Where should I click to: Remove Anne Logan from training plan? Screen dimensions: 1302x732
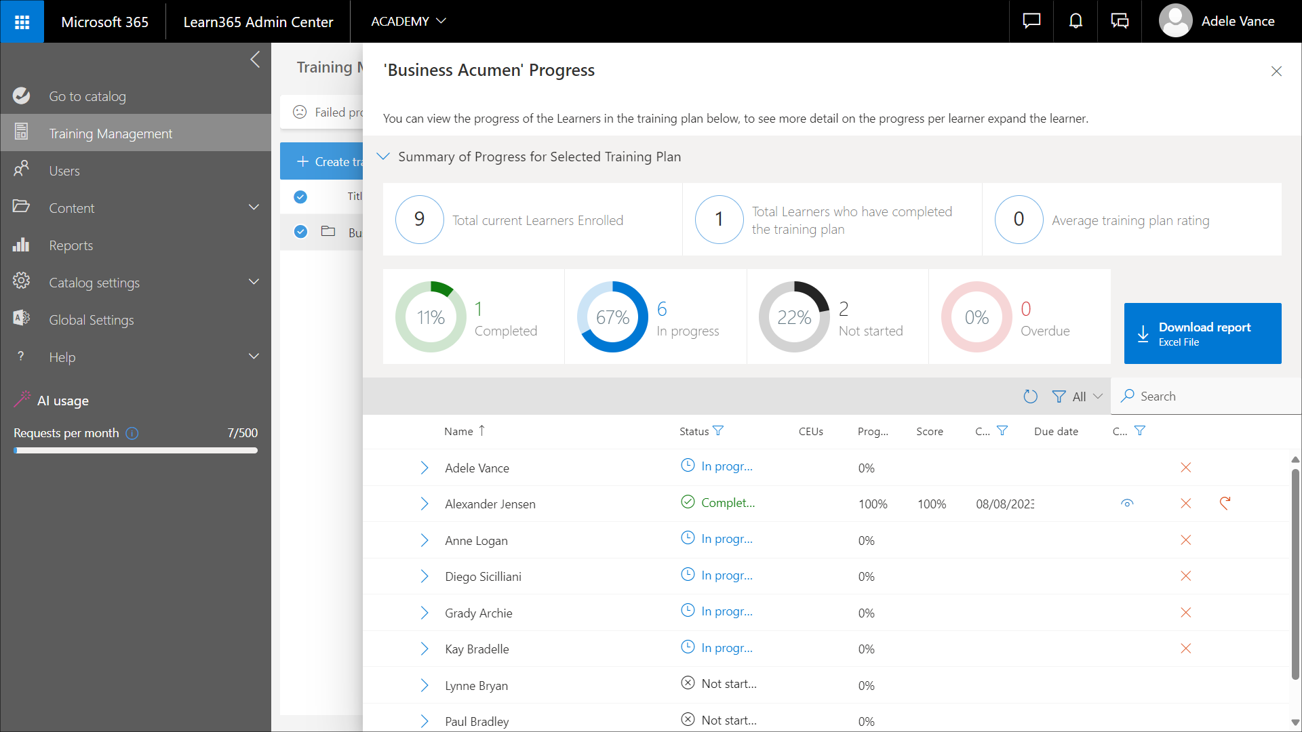(x=1185, y=540)
